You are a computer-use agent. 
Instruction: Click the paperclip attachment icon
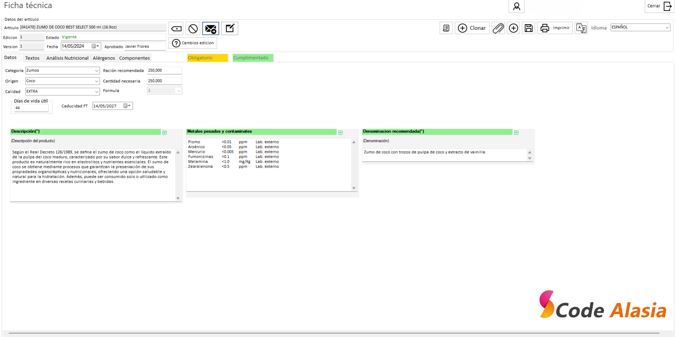click(498, 28)
